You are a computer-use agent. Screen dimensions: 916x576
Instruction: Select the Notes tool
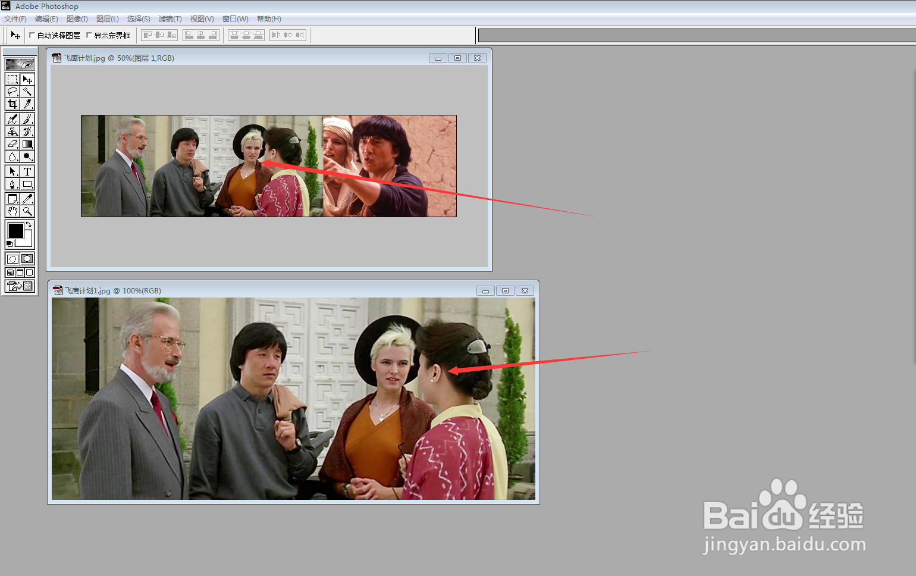coord(12,199)
